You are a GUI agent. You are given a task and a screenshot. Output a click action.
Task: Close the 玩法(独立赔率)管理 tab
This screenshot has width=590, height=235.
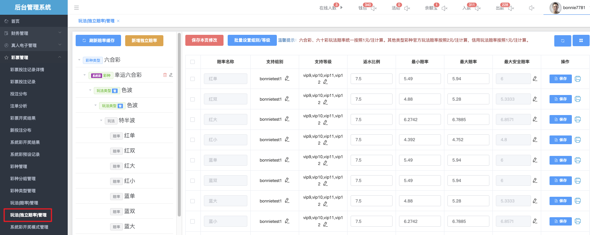tap(118, 21)
